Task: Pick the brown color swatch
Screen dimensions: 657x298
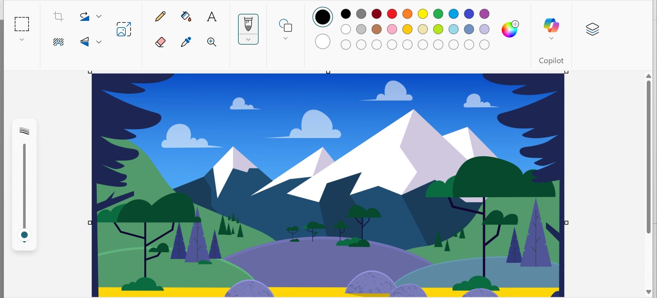Action: tap(377, 29)
